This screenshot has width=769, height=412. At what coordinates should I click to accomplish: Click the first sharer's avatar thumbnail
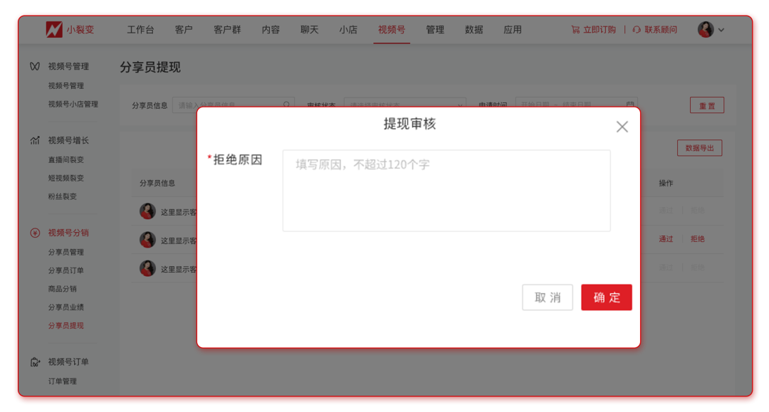point(147,211)
